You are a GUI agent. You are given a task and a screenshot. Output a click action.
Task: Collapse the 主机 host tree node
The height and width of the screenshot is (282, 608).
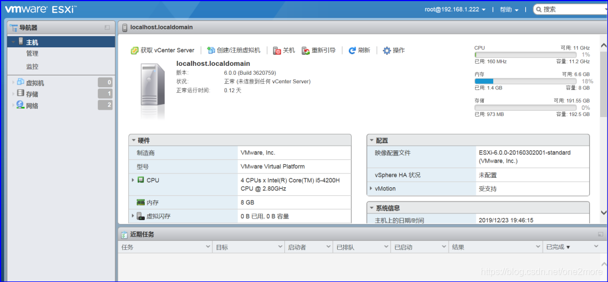[x=14, y=42]
